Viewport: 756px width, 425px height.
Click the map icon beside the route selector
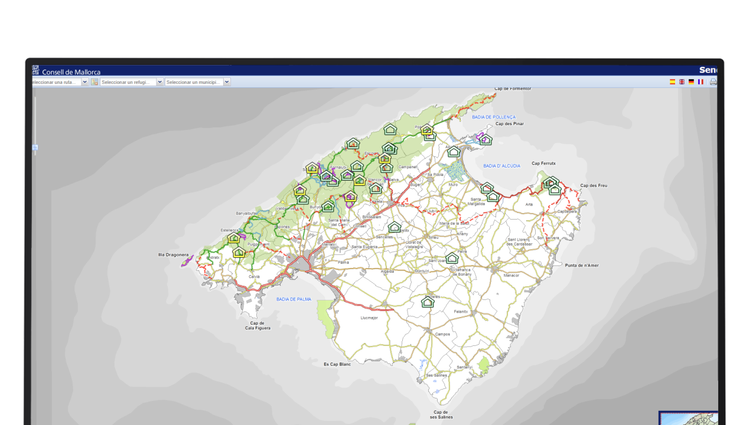tap(94, 82)
